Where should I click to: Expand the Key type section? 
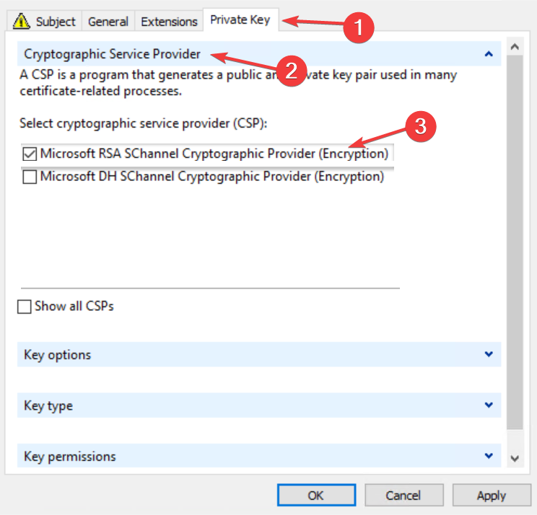[x=489, y=405]
